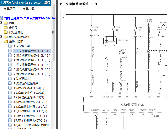Screen dimensions: 167x129
Task: Click the 菜单展开 expand-menu icon
Action: (x=1, y=9)
